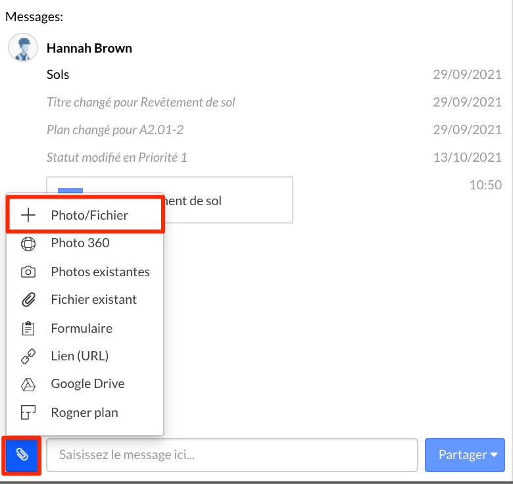Click the Hannah Brown author name
The height and width of the screenshot is (484, 513).
89,49
